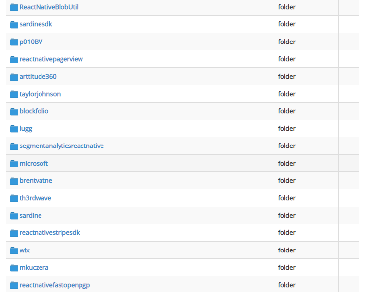365x292 pixels.
Task: Click the folder icon beside sardinesdk
Action: click(14, 25)
